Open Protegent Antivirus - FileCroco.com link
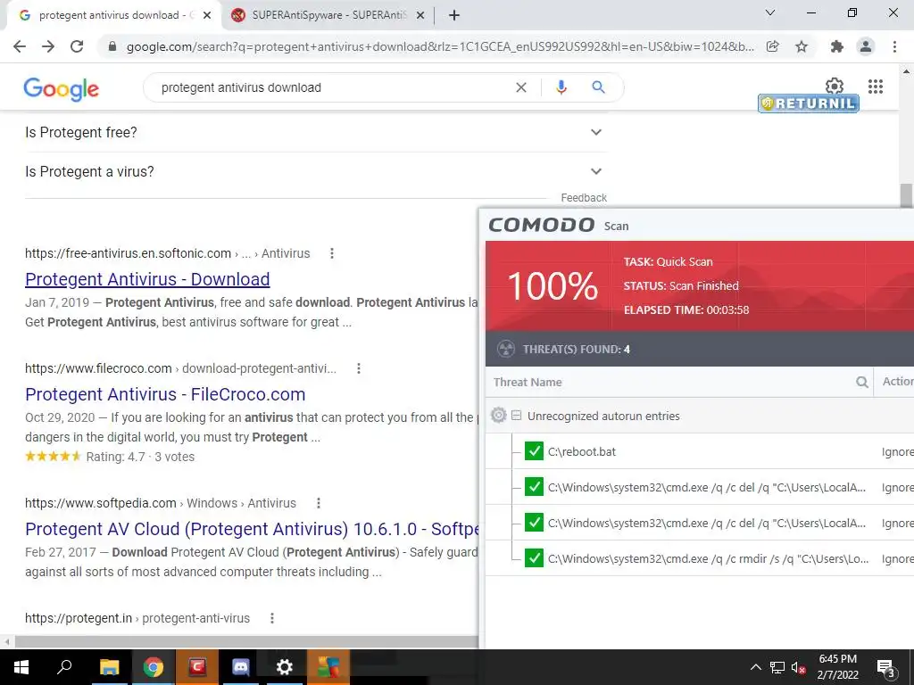This screenshot has height=685, width=914. tap(165, 394)
